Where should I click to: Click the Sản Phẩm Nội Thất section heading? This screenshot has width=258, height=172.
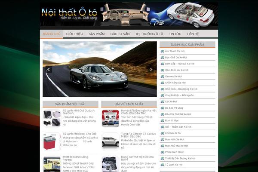tap(71, 104)
